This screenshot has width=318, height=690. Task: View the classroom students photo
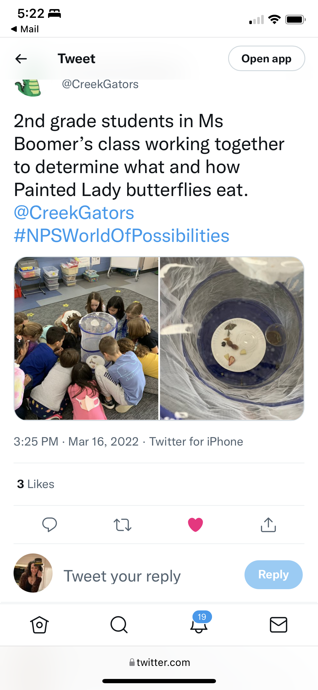(x=86, y=338)
